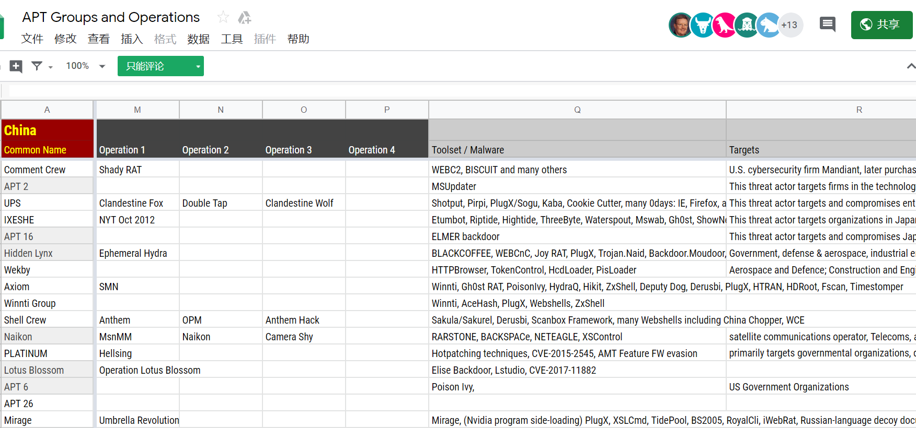Open the 查看 menu
The width and height of the screenshot is (916, 428).
click(x=98, y=39)
